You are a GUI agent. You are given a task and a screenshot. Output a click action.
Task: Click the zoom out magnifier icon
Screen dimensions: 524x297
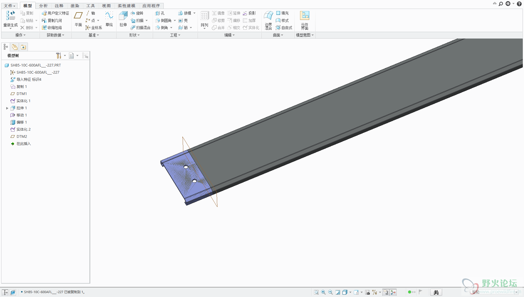coord(331,292)
